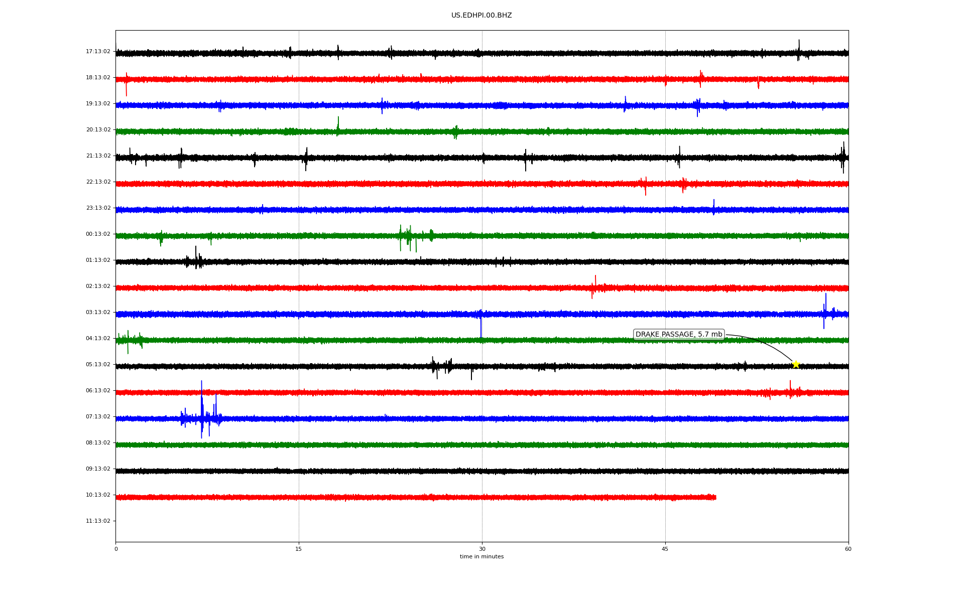Click the 19:13:02 time label
This screenshot has height=602, width=964.
point(98,103)
